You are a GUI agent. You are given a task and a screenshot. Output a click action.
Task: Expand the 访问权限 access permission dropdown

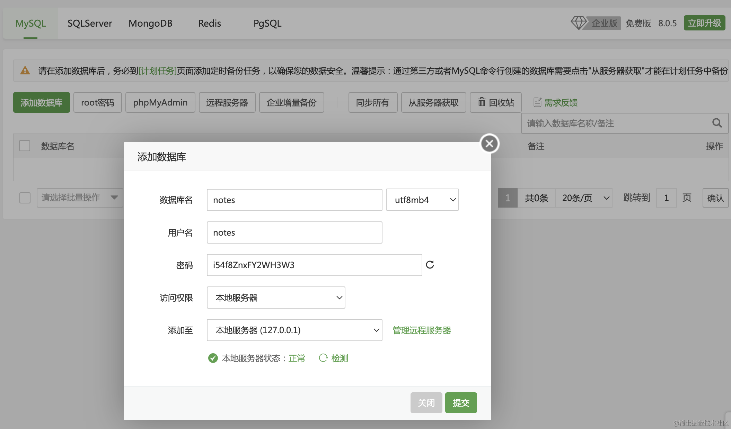point(276,298)
